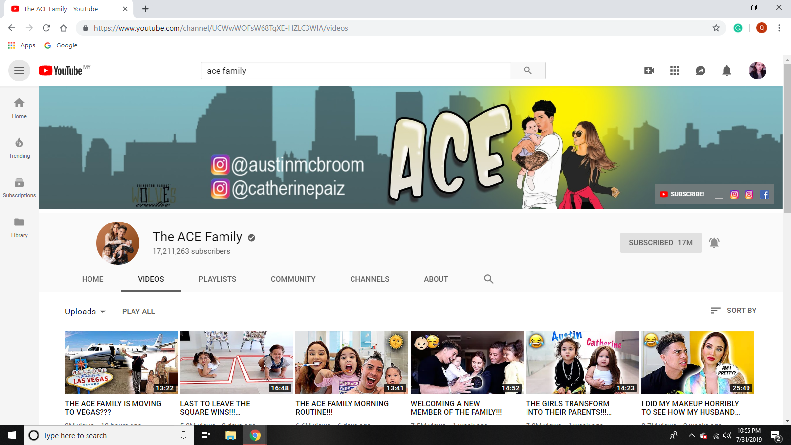Click the taskbar volume icon
This screenshot has height=445, width=791.
727,436
